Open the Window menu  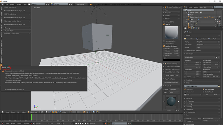[19, 5]
